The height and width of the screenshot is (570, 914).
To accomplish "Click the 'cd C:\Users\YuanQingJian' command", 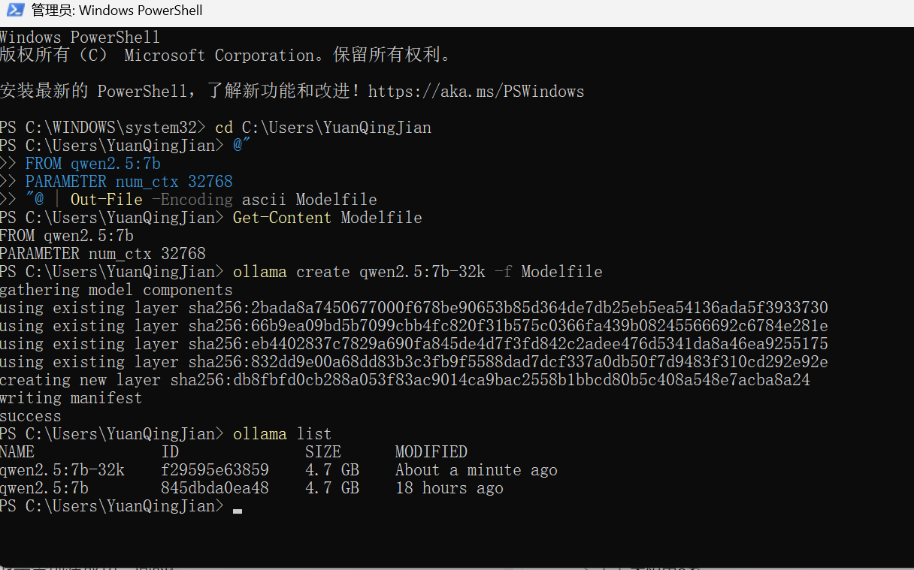I will pos(323,128).
